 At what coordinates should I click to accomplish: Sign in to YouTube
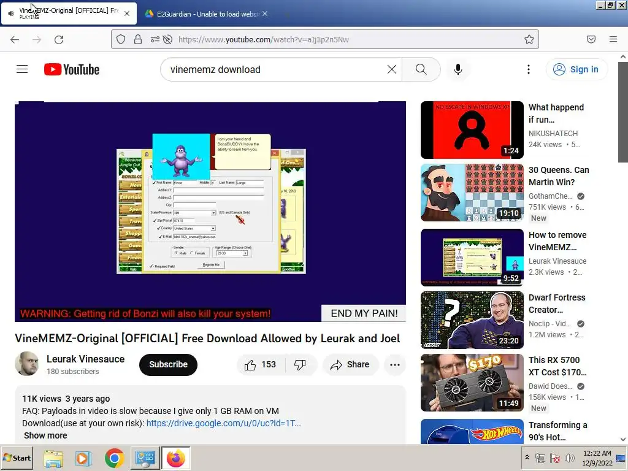click(x=576, y=69)
